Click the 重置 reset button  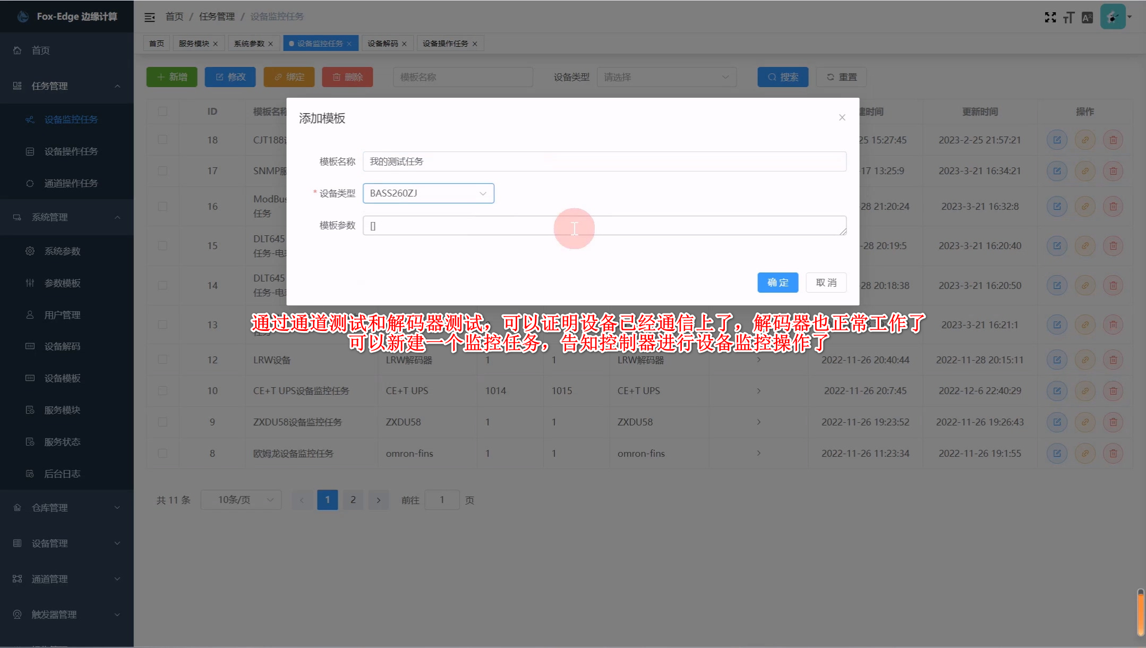[841, 77]
